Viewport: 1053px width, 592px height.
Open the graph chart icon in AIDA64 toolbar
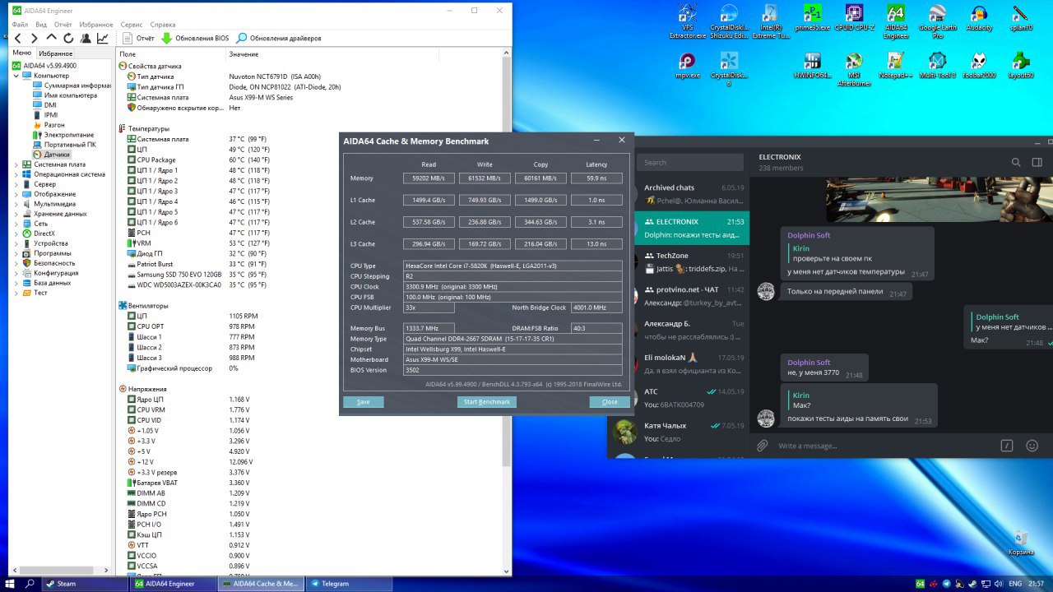click(103, 38)
